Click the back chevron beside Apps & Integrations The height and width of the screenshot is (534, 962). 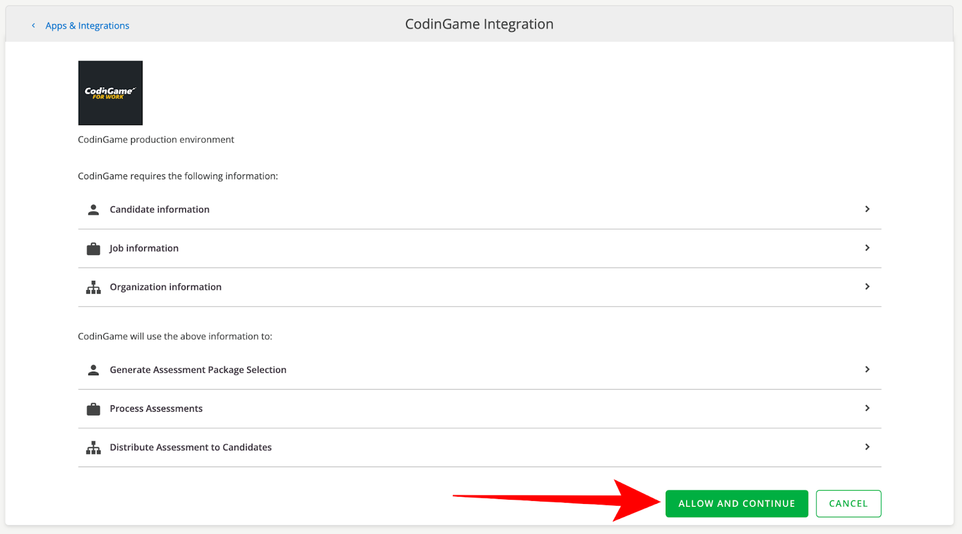[34, 25]
